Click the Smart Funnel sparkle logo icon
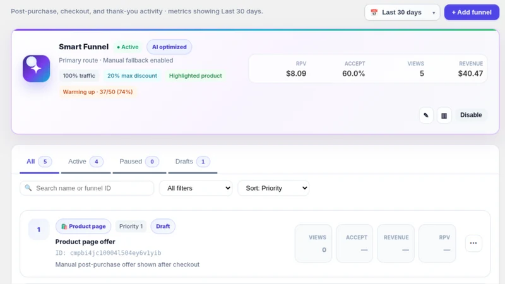This screenshot has height=284, width=505. 37,69
